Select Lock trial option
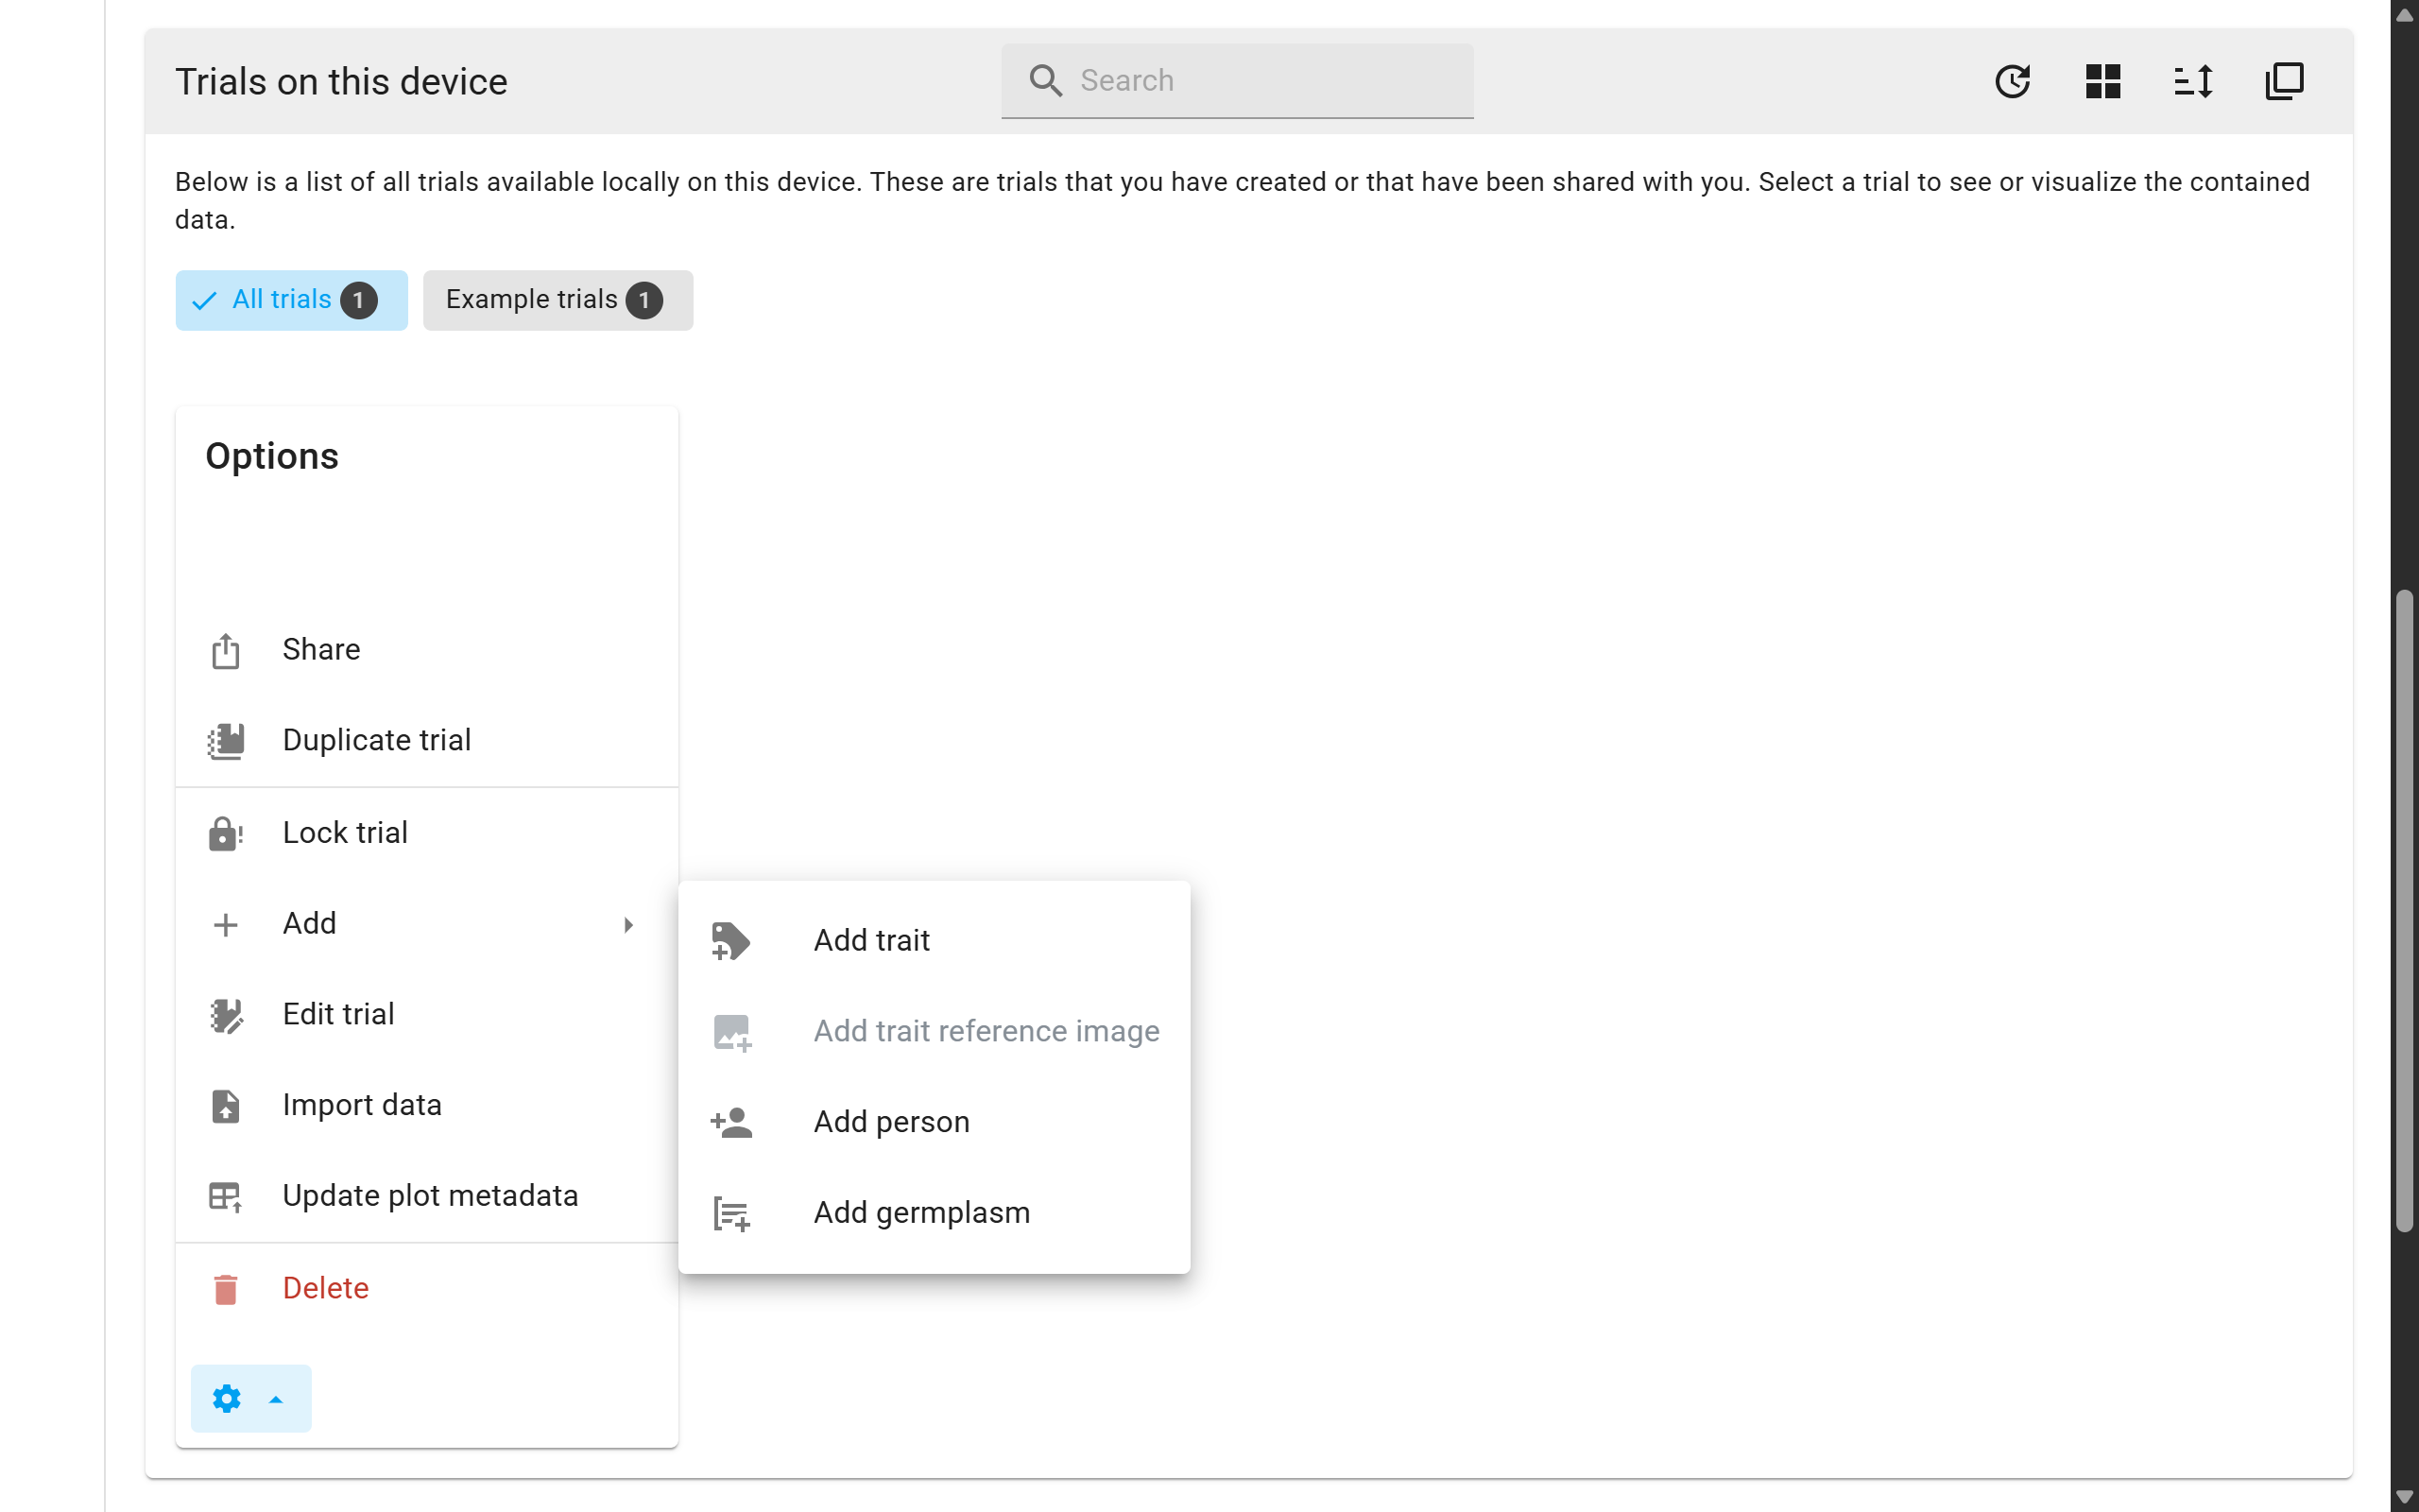2419x1512 pixels. [345, 833]
